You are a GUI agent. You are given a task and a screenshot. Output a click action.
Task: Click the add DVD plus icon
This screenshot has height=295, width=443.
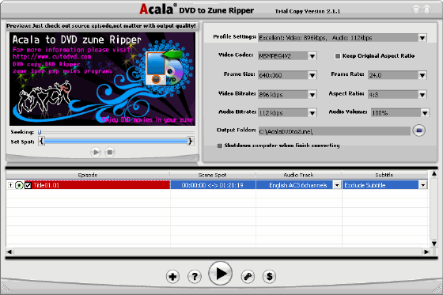tap(172, 276)
